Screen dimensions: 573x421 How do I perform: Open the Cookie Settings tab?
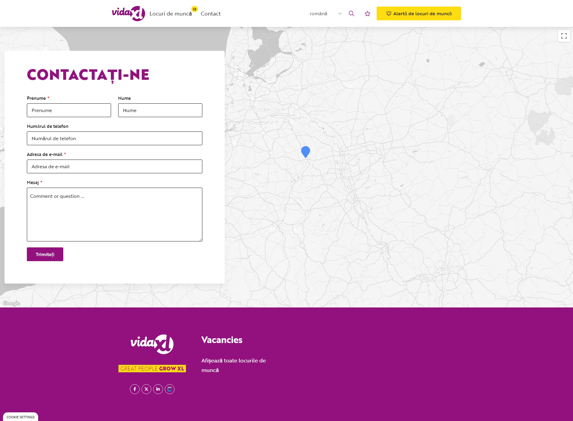(21, 417)
